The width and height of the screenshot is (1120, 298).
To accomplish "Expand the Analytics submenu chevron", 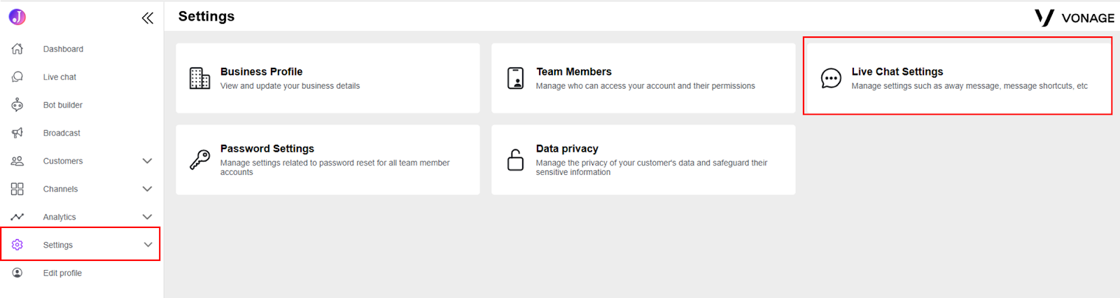I will 147,217.
